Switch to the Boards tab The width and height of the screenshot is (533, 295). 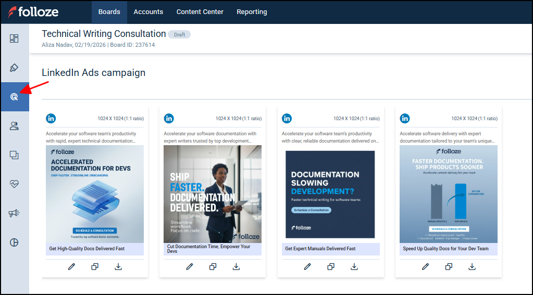tap(109, 12)
